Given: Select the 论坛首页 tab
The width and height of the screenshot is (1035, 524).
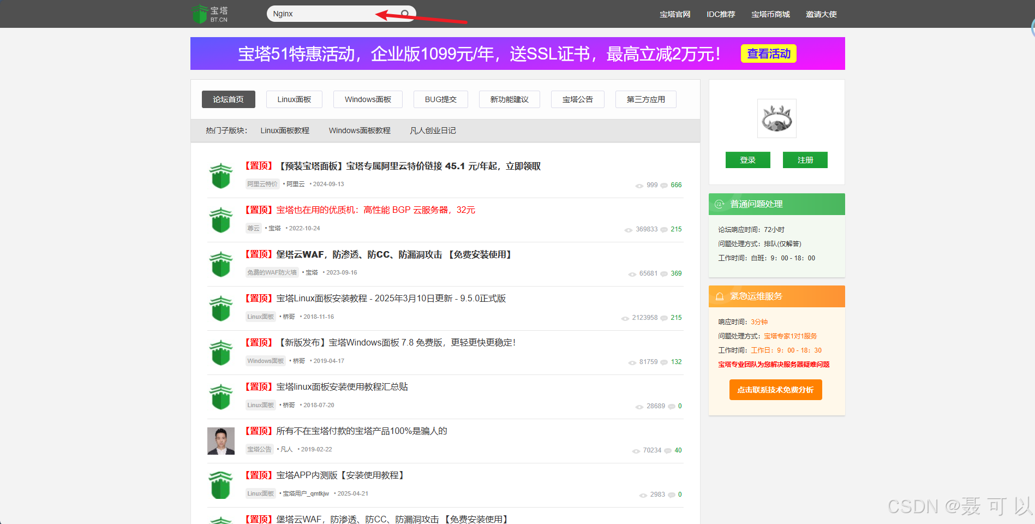Looking at the screenshot, I should pyautogui.click(x=228, y=99).
